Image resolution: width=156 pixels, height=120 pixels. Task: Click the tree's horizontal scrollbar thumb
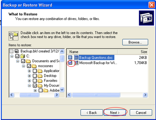click(29, 95)
